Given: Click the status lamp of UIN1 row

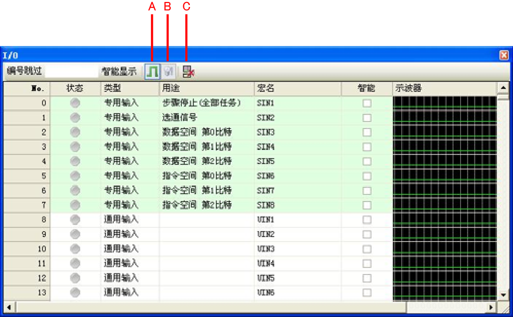Looking at the screenshot, I should (75, 219).
